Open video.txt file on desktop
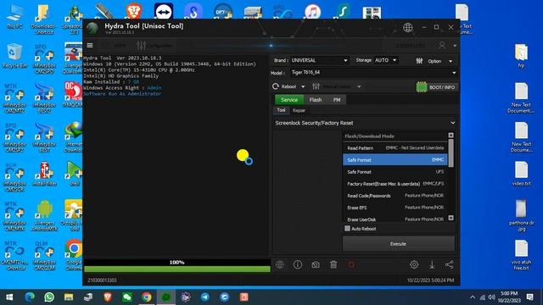 (521, 174)
